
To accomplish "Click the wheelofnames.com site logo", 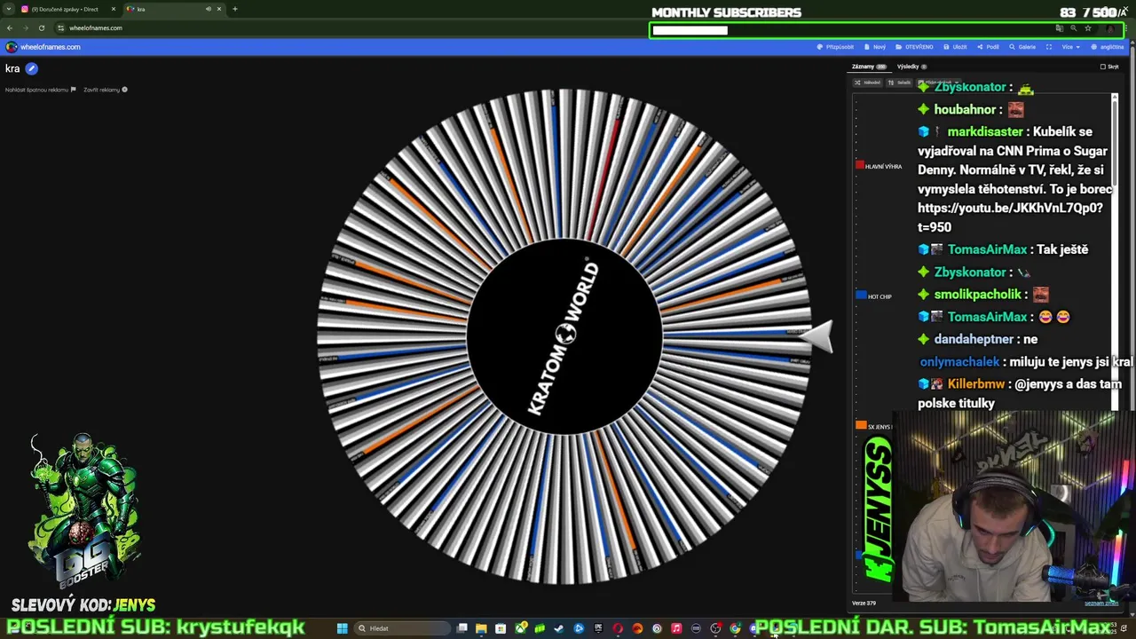I will 43,47.
